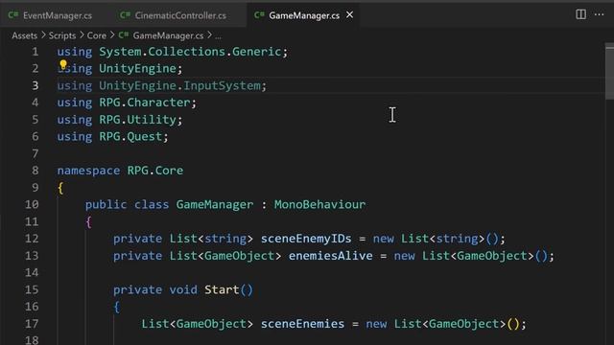Click 'UnityEngine' on line 2
614x345 pixels.
point(137,69)
